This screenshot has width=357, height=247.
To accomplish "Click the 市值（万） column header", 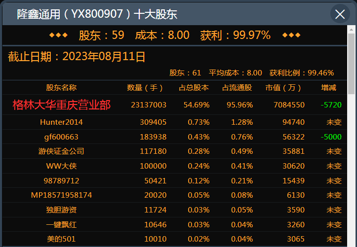I will point(283,88).
